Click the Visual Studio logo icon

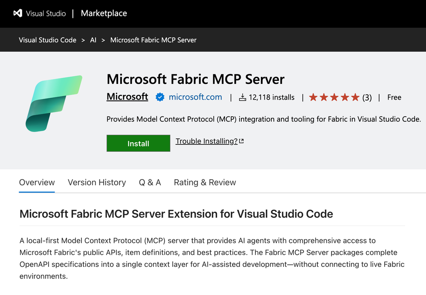[18, 13]
